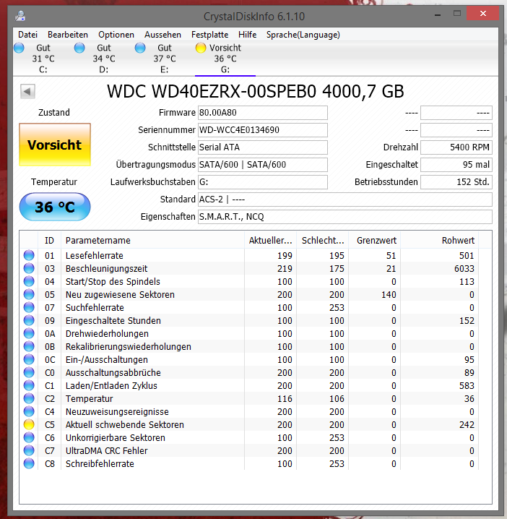507x519 pixels.
Task: Click the Drehzahl value 5400 RPM
Action: (456, 147)
